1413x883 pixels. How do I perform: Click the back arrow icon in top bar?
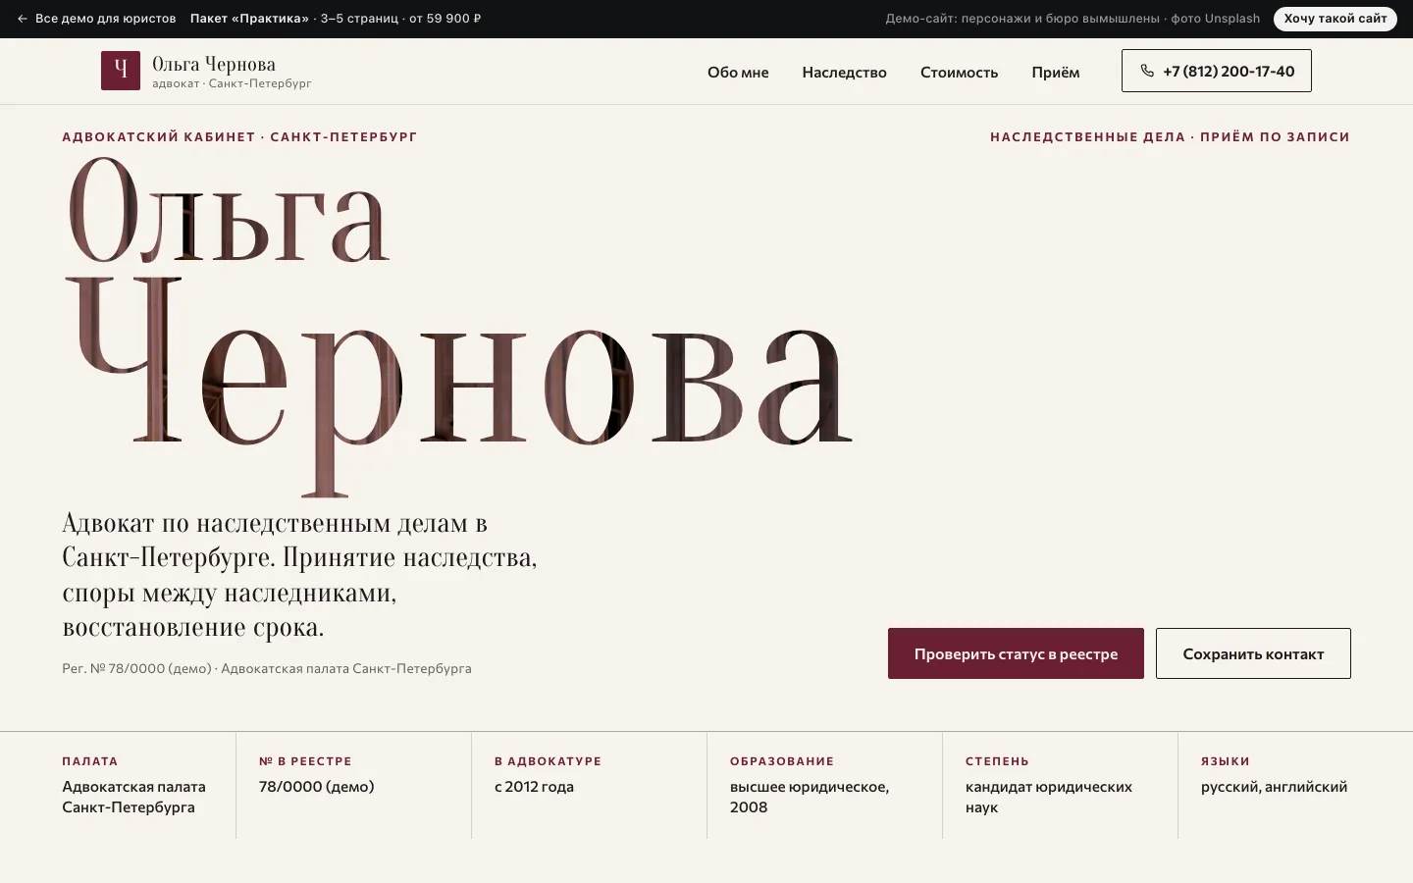23,19
